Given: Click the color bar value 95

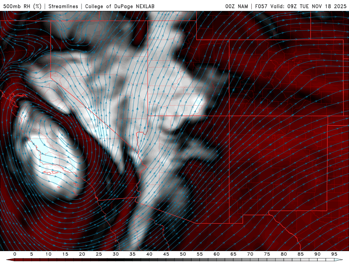Looking at the screenshot, I should tap(334, 254).
